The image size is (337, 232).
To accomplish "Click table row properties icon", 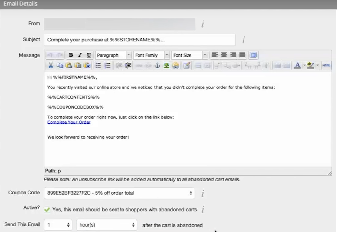I will click(198, 65).
